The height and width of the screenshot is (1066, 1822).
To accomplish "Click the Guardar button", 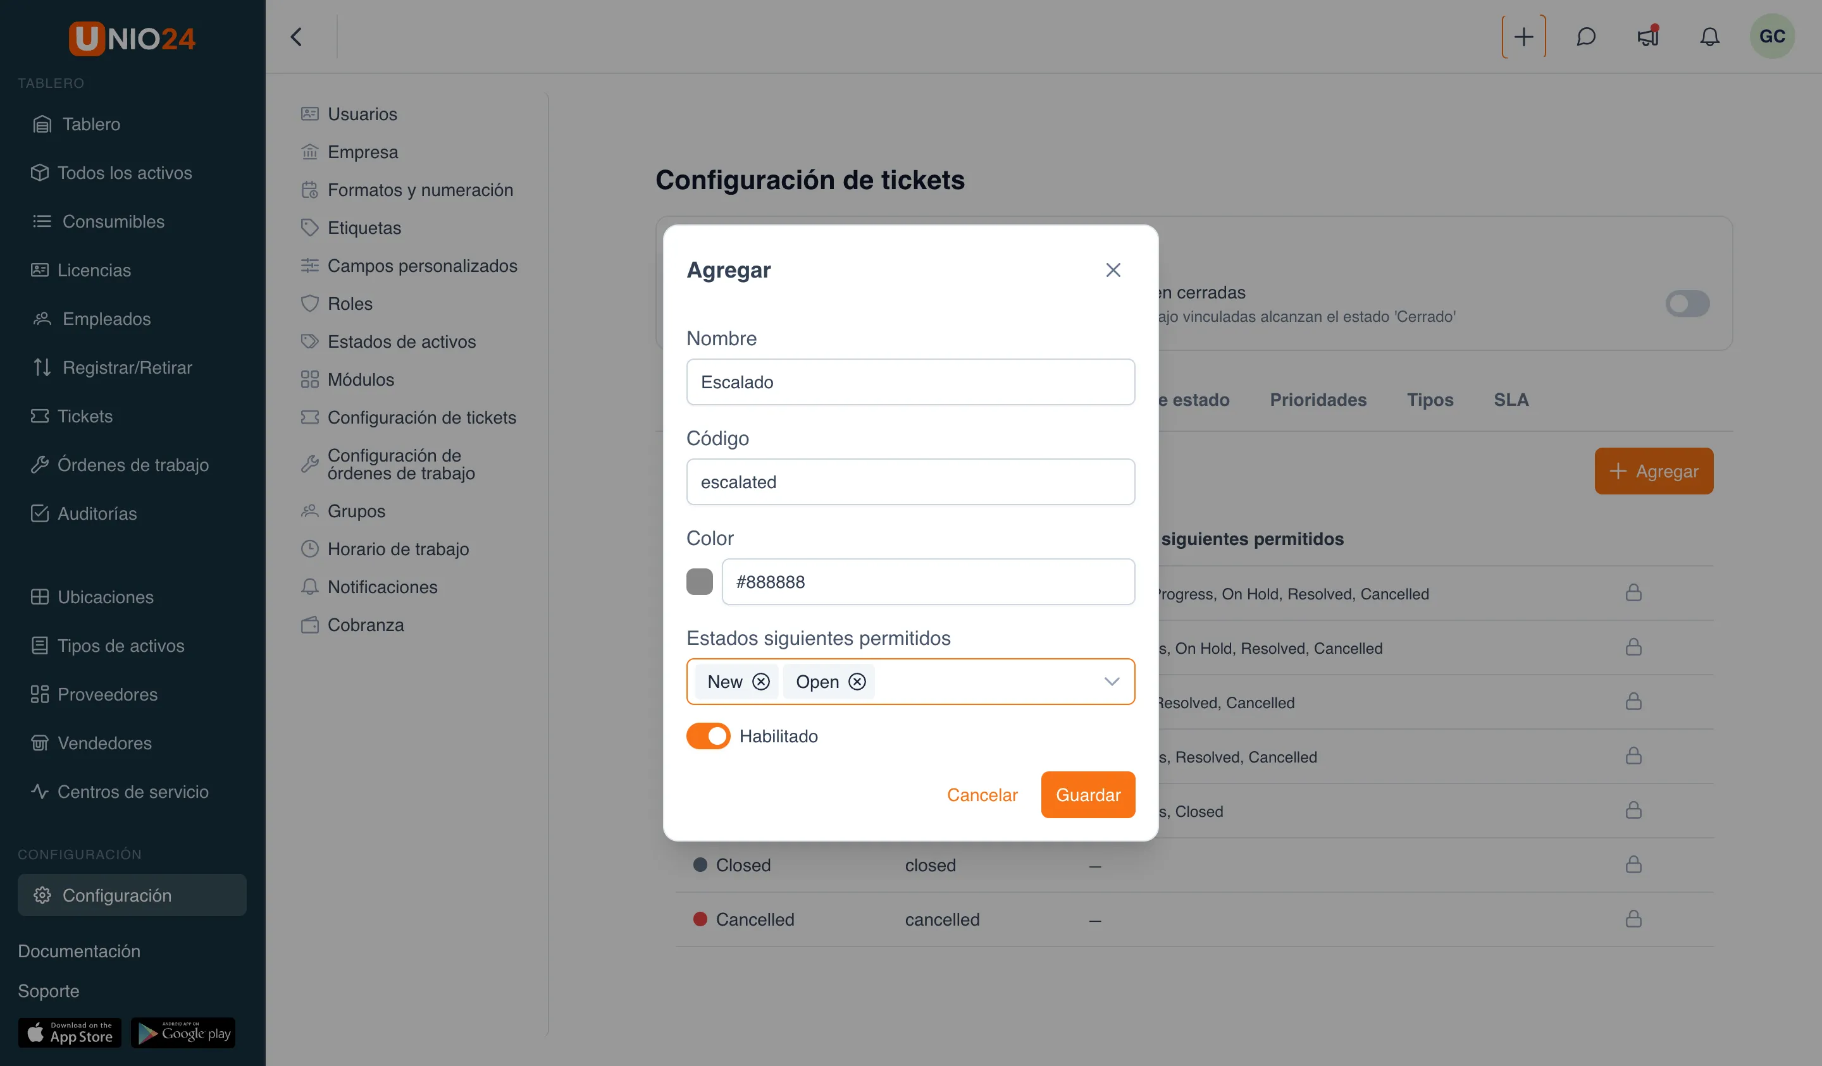I will 1088,795.
